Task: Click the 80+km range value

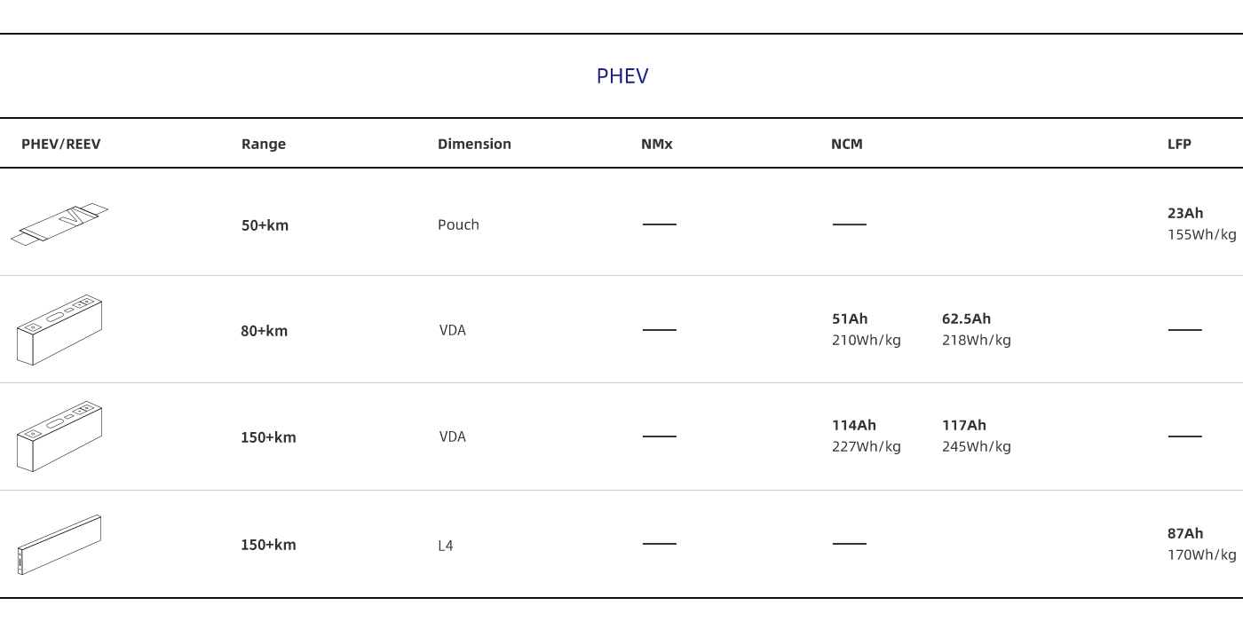Action: 264,331
